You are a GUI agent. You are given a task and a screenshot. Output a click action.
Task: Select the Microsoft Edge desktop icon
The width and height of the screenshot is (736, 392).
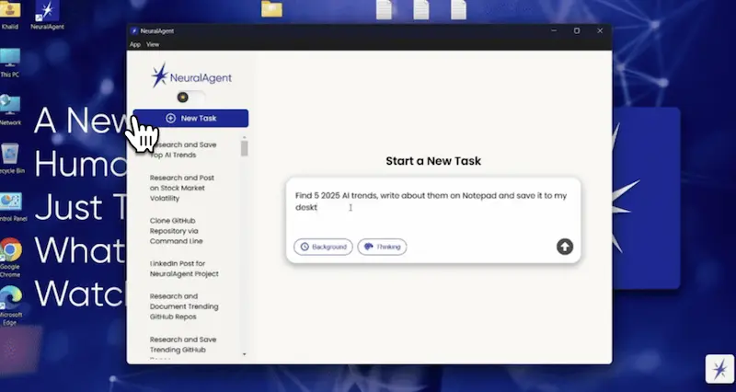(x=10, y=306)
